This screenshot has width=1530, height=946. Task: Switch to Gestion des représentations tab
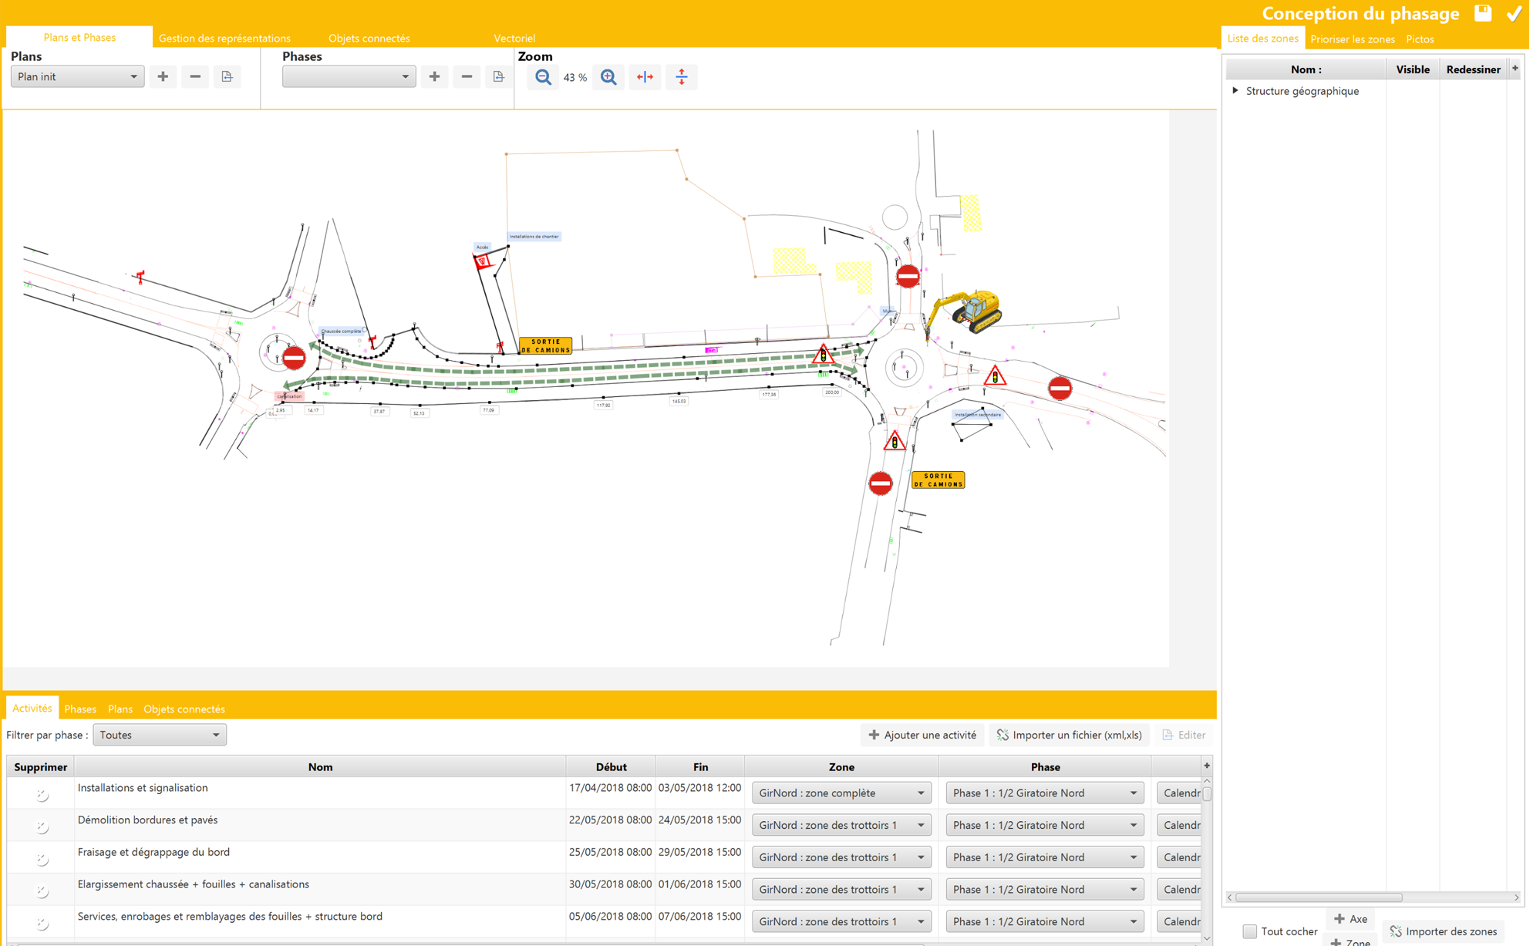tap(224, 39)
